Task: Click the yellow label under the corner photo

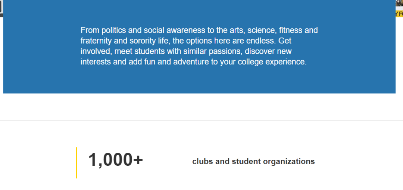Action: coord(399,14)
